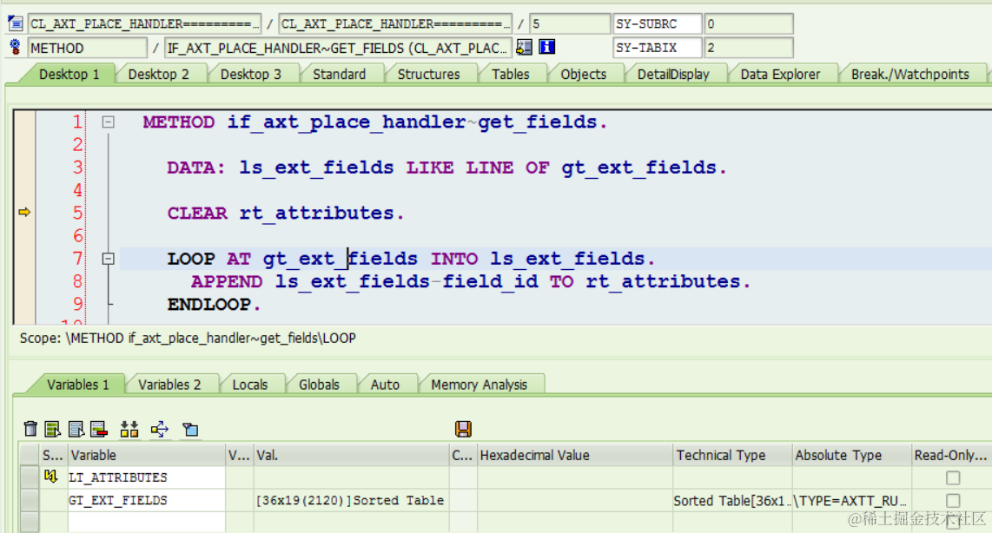Screen dimensions: 992x533
Task: Open the Objects tab
Action: click(584, 74)
